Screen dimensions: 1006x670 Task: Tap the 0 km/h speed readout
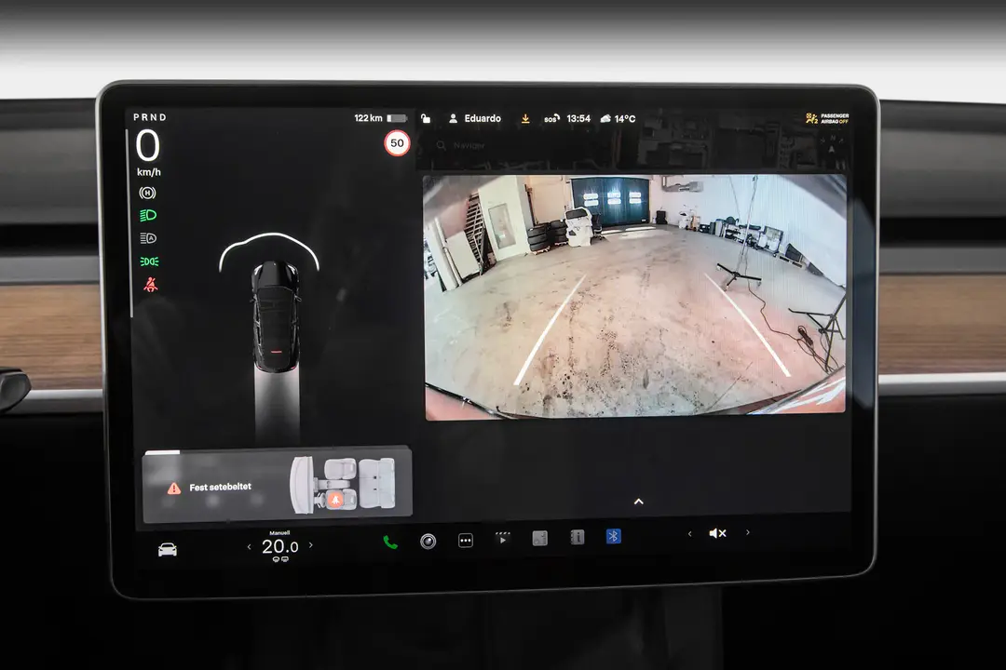[x=148, y=153]
